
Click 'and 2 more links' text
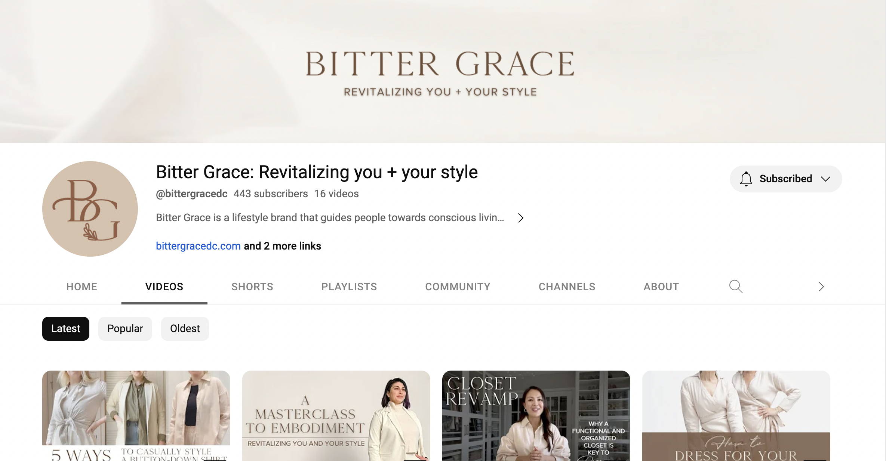coord(283,246)
